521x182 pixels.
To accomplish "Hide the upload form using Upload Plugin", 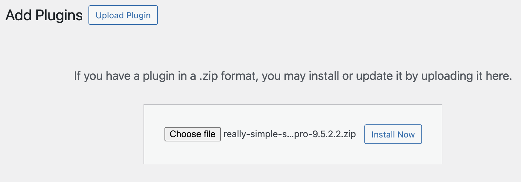I will click(x=123, y=15).
